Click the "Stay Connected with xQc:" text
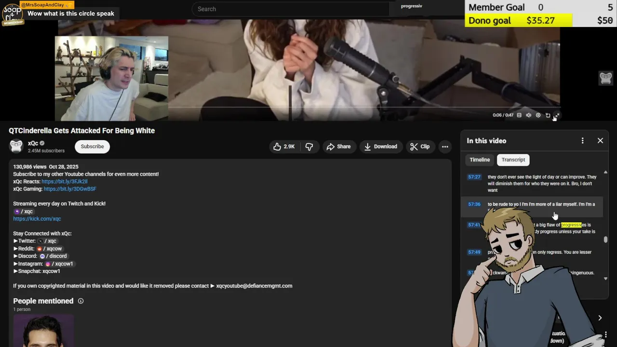This screenshot has width=617, height=347. (x=42, y=234)
